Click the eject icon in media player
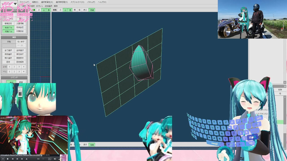The height and width of the screenshot is (161, 287). (26, 159)
